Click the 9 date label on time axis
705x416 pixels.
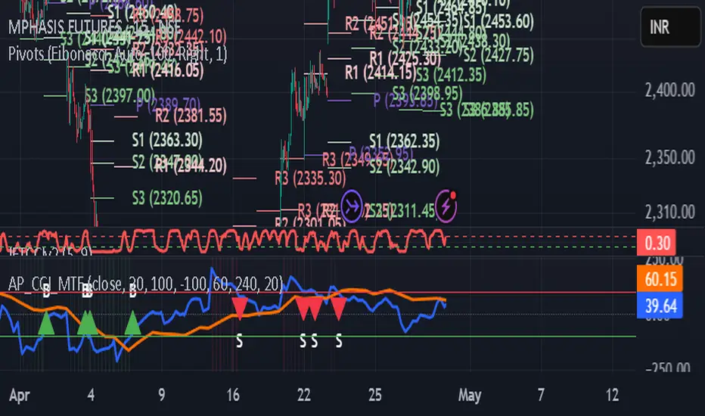point(161,396)
